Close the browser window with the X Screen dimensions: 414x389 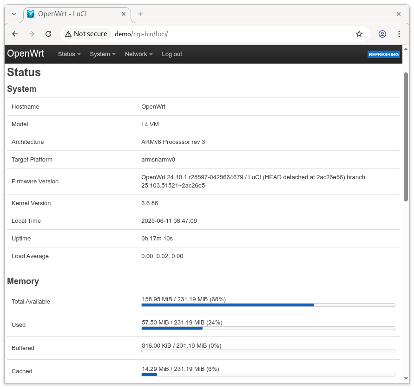pyautogui.click(x=398, y=14)
